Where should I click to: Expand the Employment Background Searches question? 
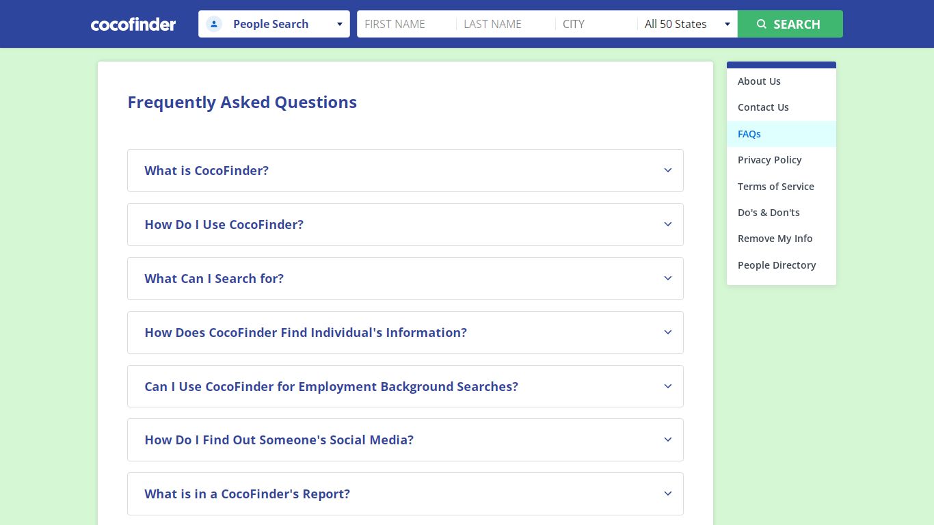[405, 386]
